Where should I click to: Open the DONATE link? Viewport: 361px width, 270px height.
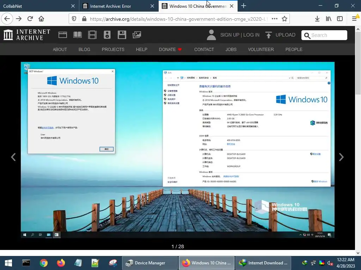click(170, 49)
